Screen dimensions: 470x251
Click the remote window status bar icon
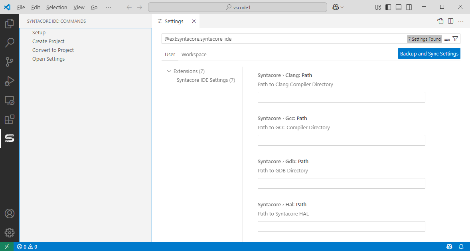pyautogui.click(x=7, y=247)
